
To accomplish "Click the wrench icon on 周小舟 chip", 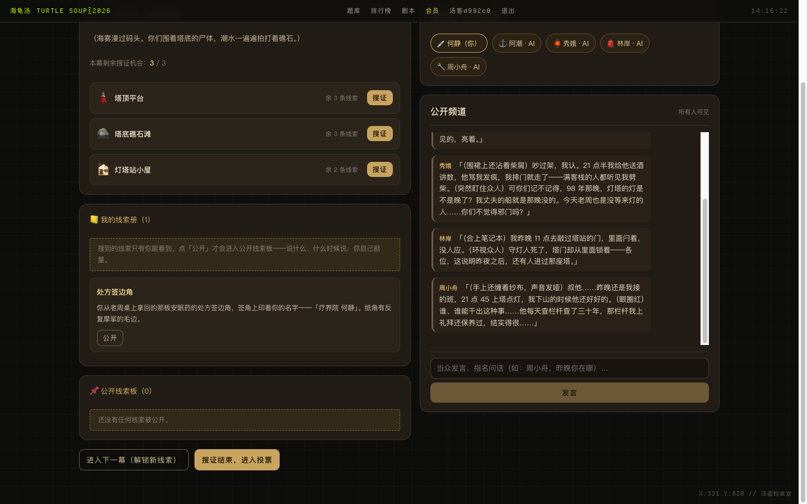I will click(x=441, y=67).
